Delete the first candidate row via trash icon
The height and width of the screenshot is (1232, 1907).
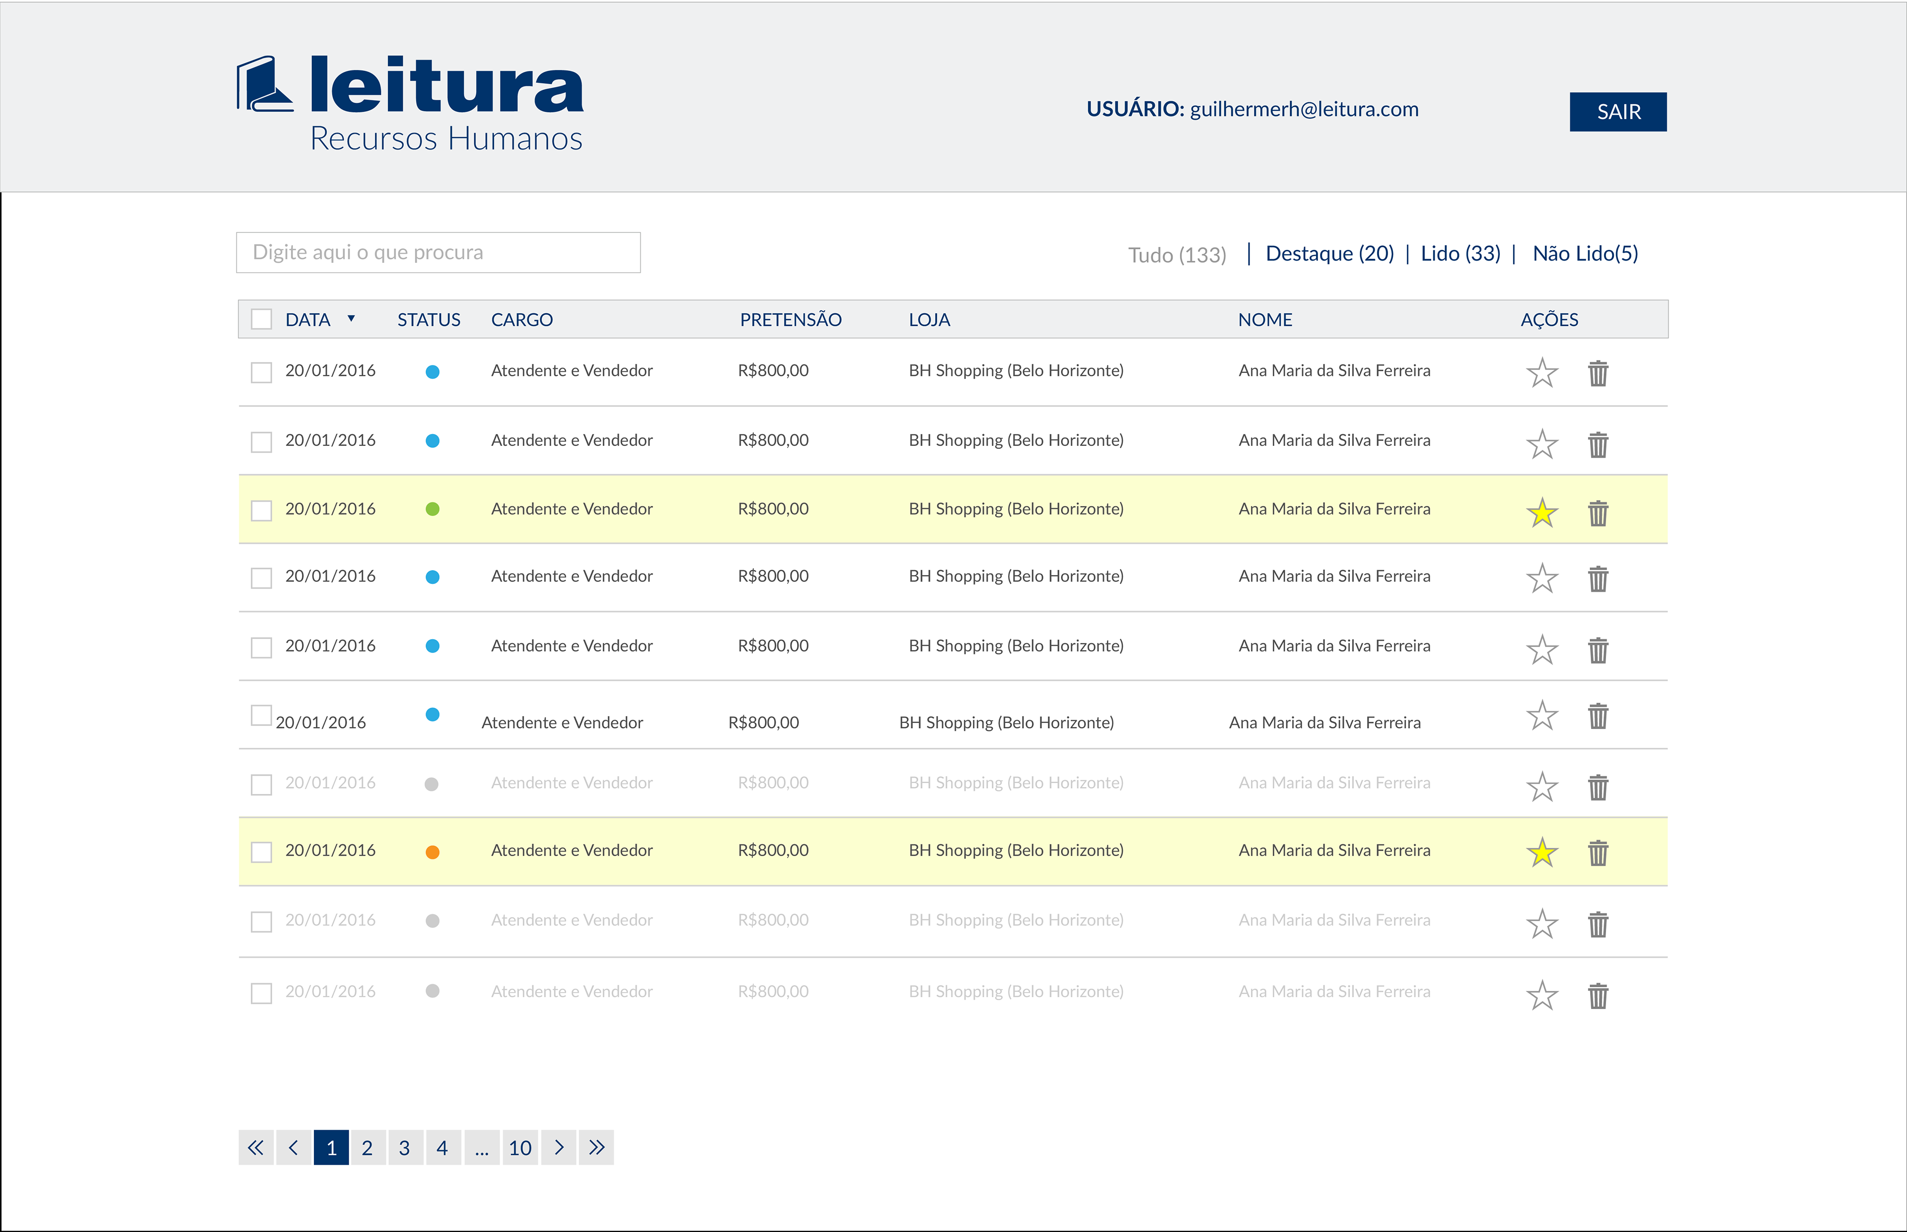click(1598, 373)
